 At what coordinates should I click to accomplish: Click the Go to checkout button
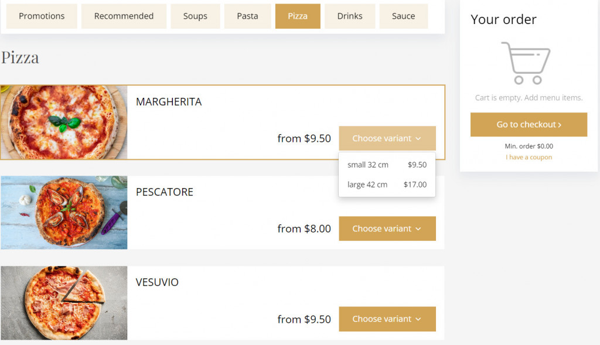point(529,125)
